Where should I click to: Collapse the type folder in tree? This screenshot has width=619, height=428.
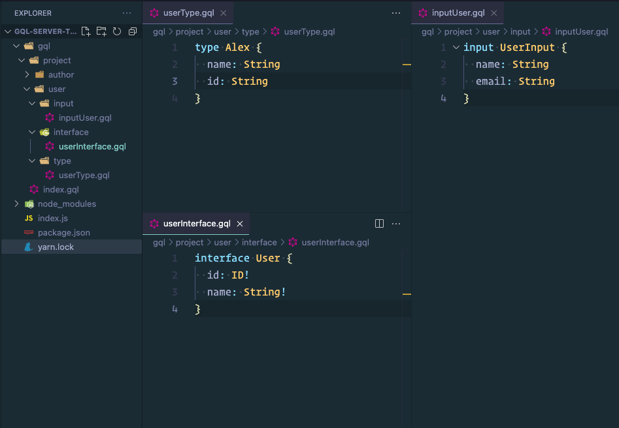[32, 160]
